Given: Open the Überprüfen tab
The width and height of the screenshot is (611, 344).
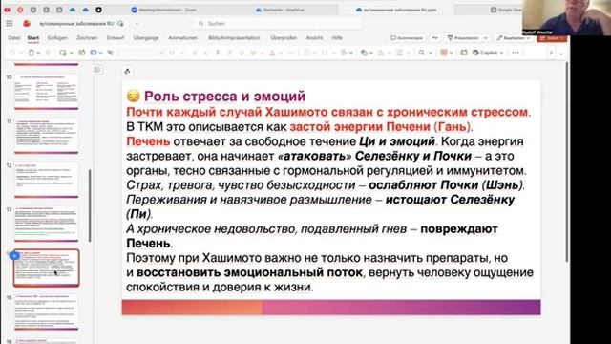Looking at the screenshot, I should tap(284, 38).
